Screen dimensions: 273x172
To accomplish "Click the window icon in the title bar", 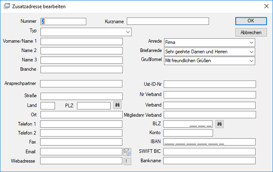I will pyautogui.click(x=7, y=6).
